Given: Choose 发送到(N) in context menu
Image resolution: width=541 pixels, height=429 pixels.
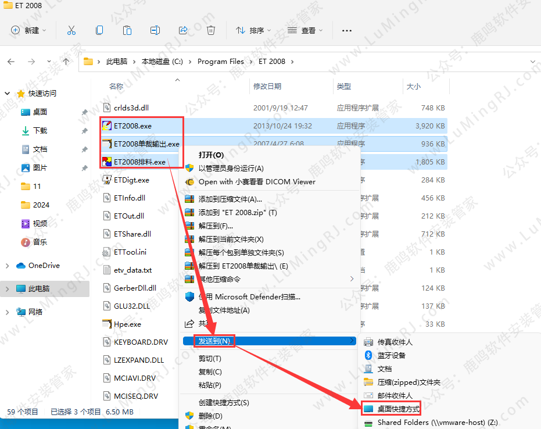Looking at the screenshot, I should click(214, 341).
